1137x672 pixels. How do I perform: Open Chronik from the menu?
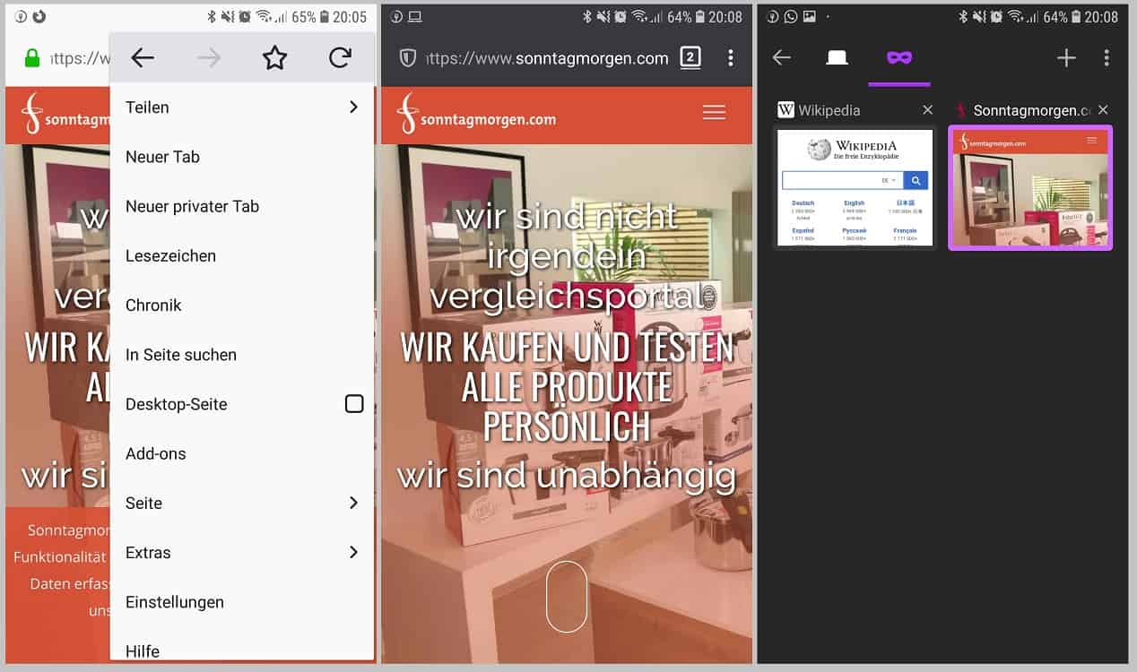(242, 306)
